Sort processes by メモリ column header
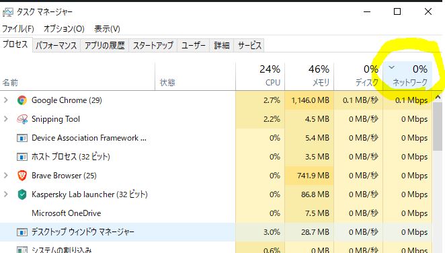Viewport: 445px width, 253px height. coord(309,75)
